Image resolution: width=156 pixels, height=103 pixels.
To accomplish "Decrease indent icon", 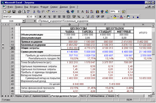I will (x=98, y=17).
